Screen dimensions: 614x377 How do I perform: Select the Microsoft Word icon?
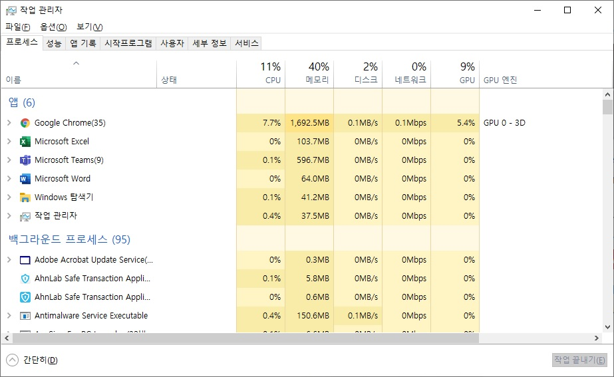point(25,179)
